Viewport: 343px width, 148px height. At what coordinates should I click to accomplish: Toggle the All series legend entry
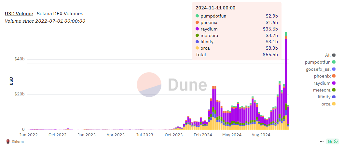click(330, 55)
